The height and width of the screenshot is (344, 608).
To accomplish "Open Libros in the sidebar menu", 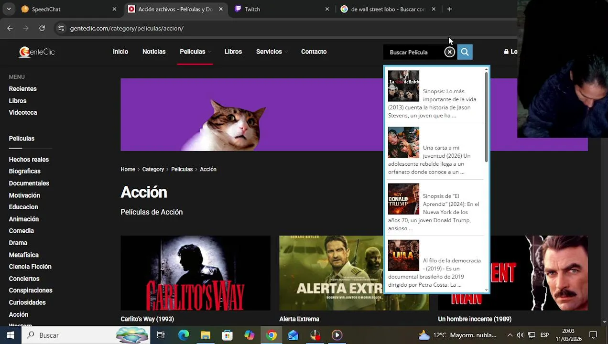I will click(18, 101).
